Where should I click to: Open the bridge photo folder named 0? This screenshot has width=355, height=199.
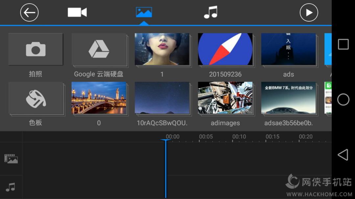click(99, 98)
